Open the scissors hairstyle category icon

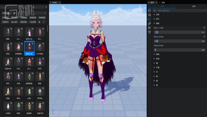click(x=149, y=28)
